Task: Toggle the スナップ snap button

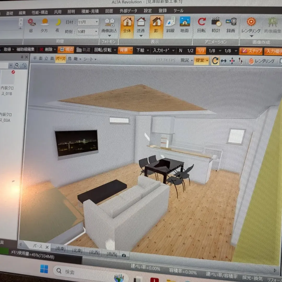Action: pos(251,51)
